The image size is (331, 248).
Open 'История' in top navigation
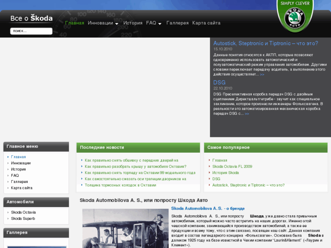133,23
